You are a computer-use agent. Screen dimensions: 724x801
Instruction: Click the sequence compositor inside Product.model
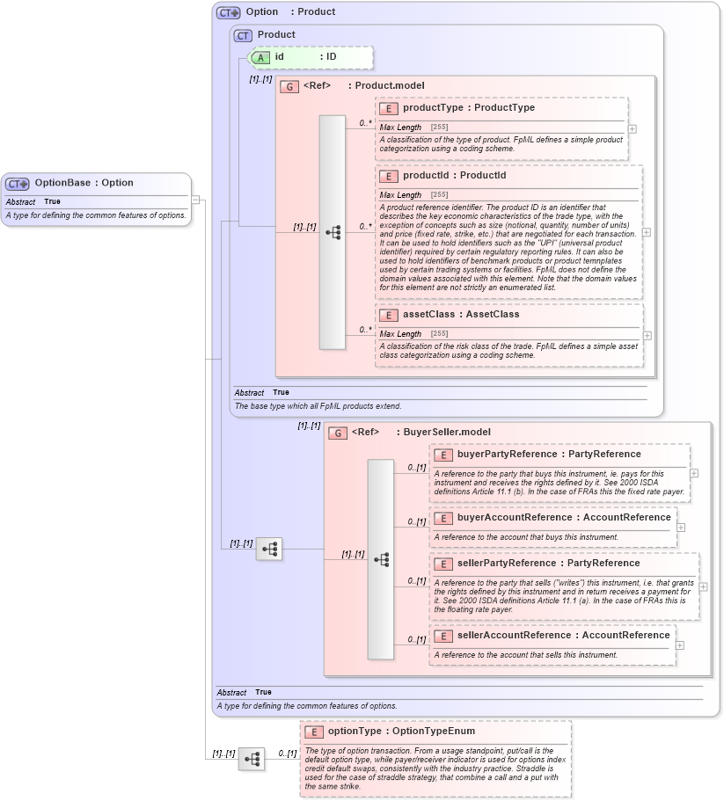tap(333, 233)
